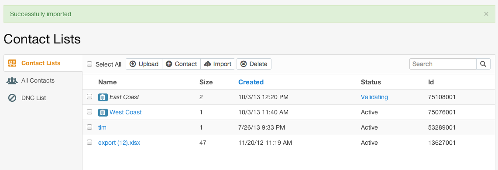The height and width of the screenshot is (170, 498).
Task: Dismiss the Successfully imported alert
Action: 486,14
